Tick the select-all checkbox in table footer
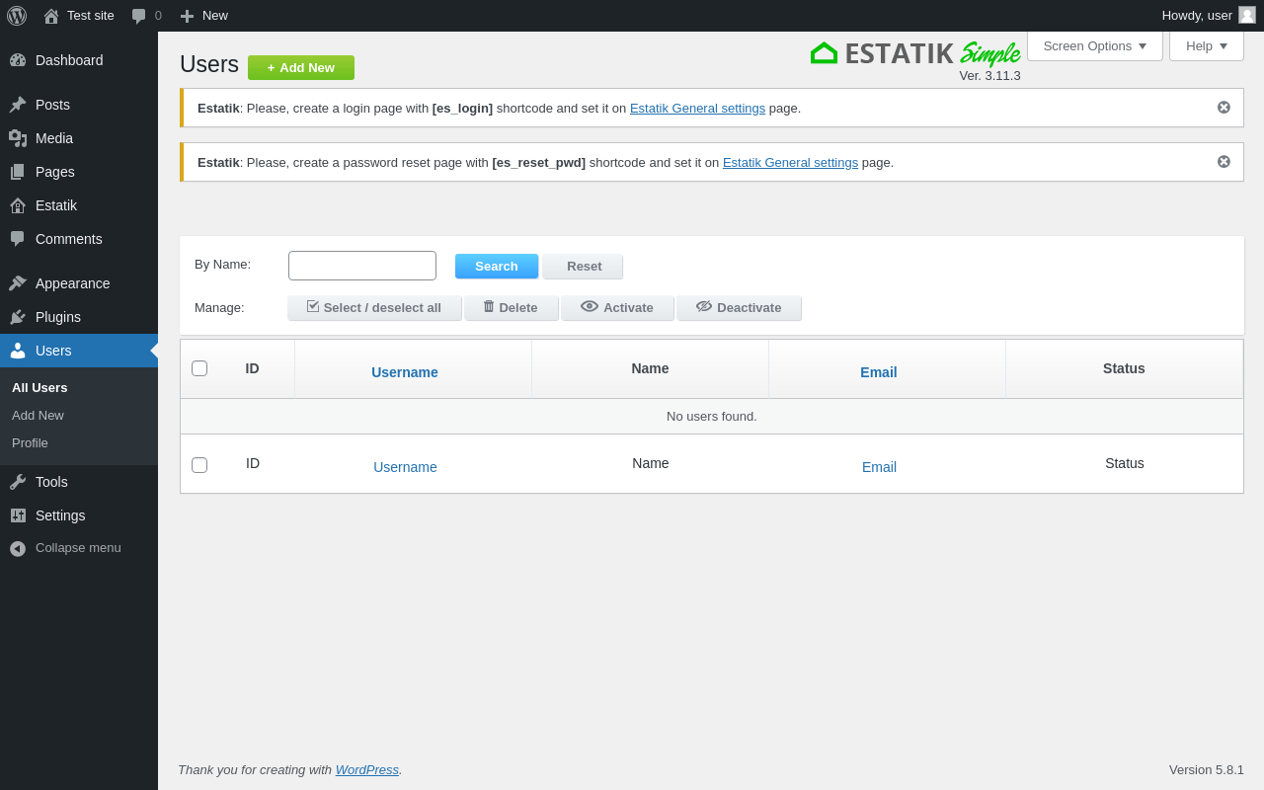Image resolution: width=1264 pixels, height=790 pixels. pyautogui.click(x=199, y=465)
